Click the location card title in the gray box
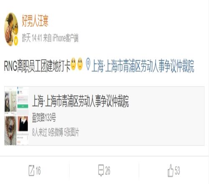 [x=80, y=101]
